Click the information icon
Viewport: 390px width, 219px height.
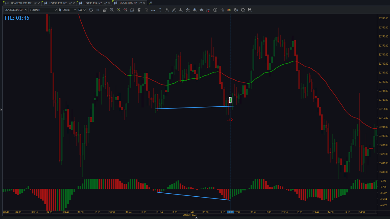[215, 10]
